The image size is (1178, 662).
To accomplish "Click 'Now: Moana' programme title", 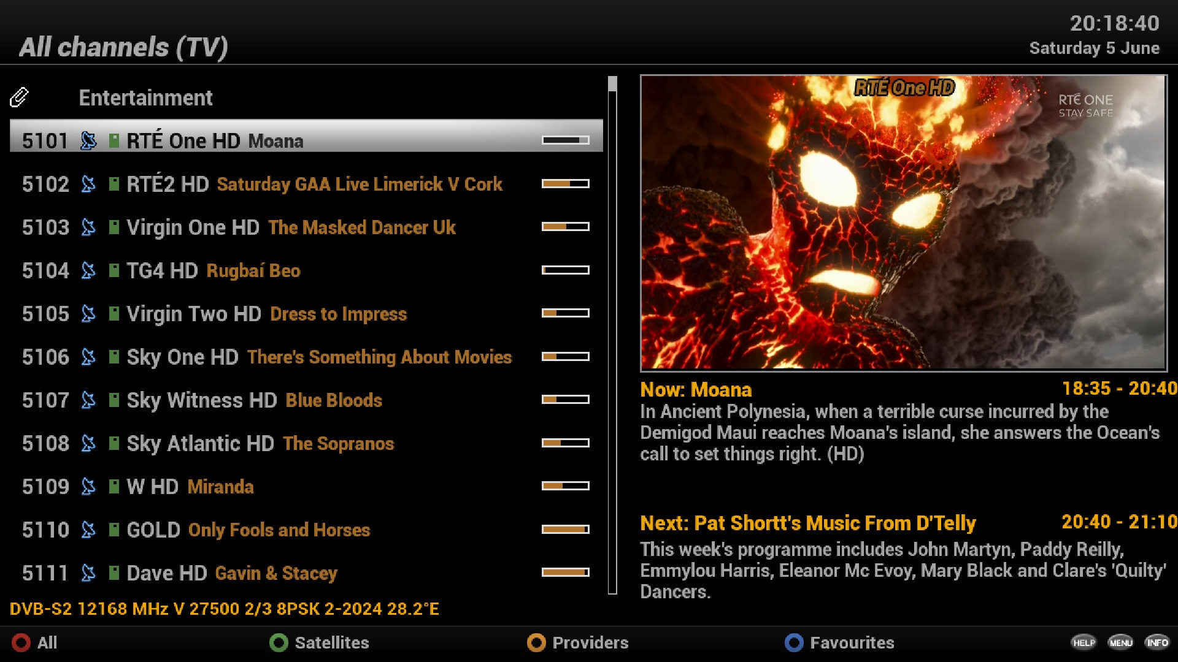I will point(696,390).
